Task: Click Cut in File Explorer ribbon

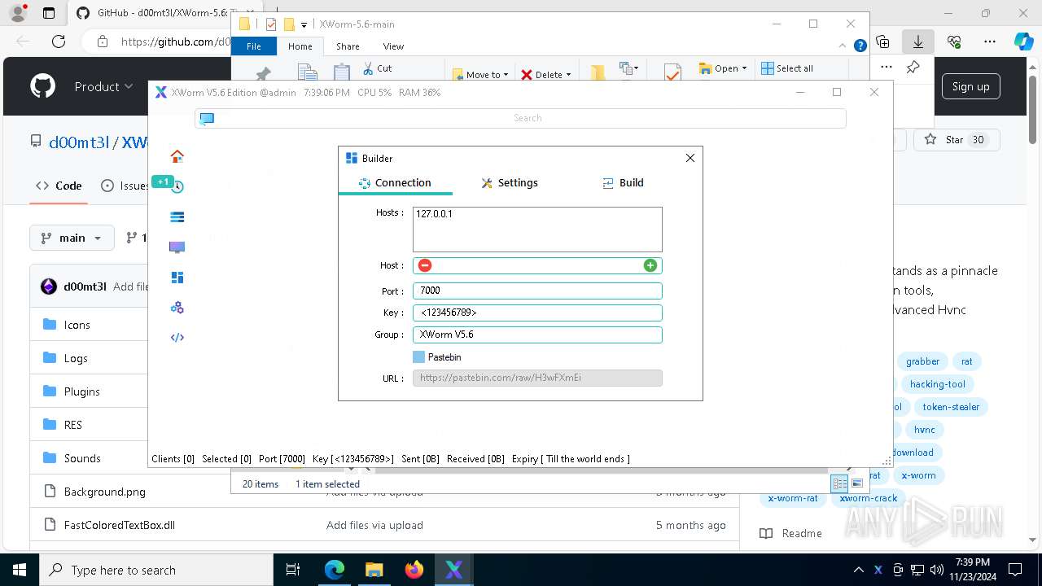Action: [x=377, y=68]
